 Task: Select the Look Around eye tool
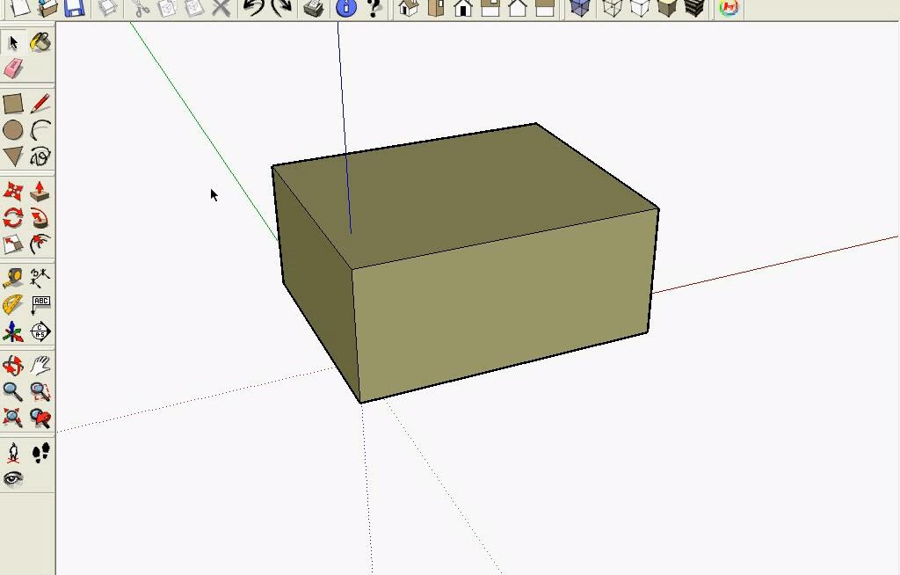coord(13,479)
